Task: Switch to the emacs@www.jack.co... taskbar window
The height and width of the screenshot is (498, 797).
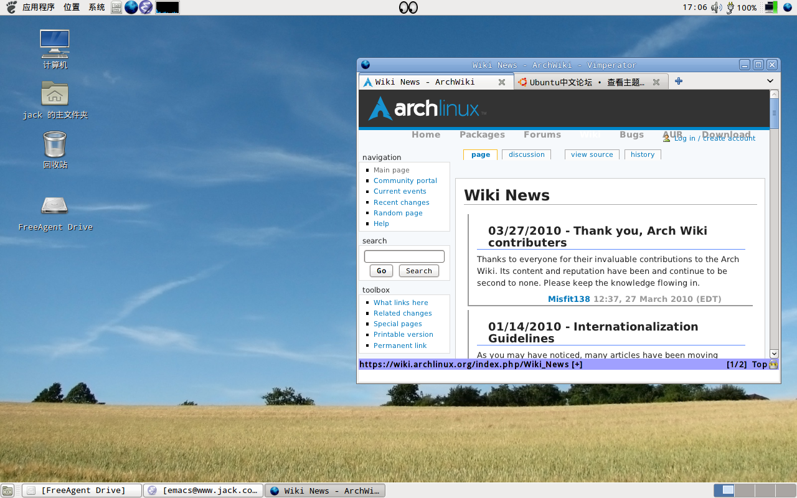Action: [x=203, y=491]
